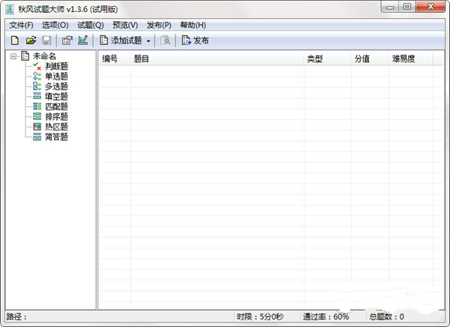Collapse the 未命名 tree root node
450x327 pixels.
[13, 56]
